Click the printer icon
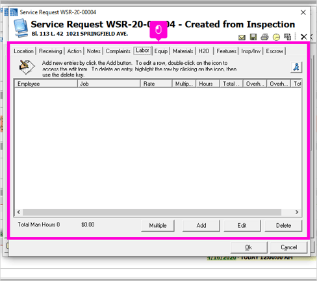The image size is (317, 281). pyautogui.click(x=264, y=37)
